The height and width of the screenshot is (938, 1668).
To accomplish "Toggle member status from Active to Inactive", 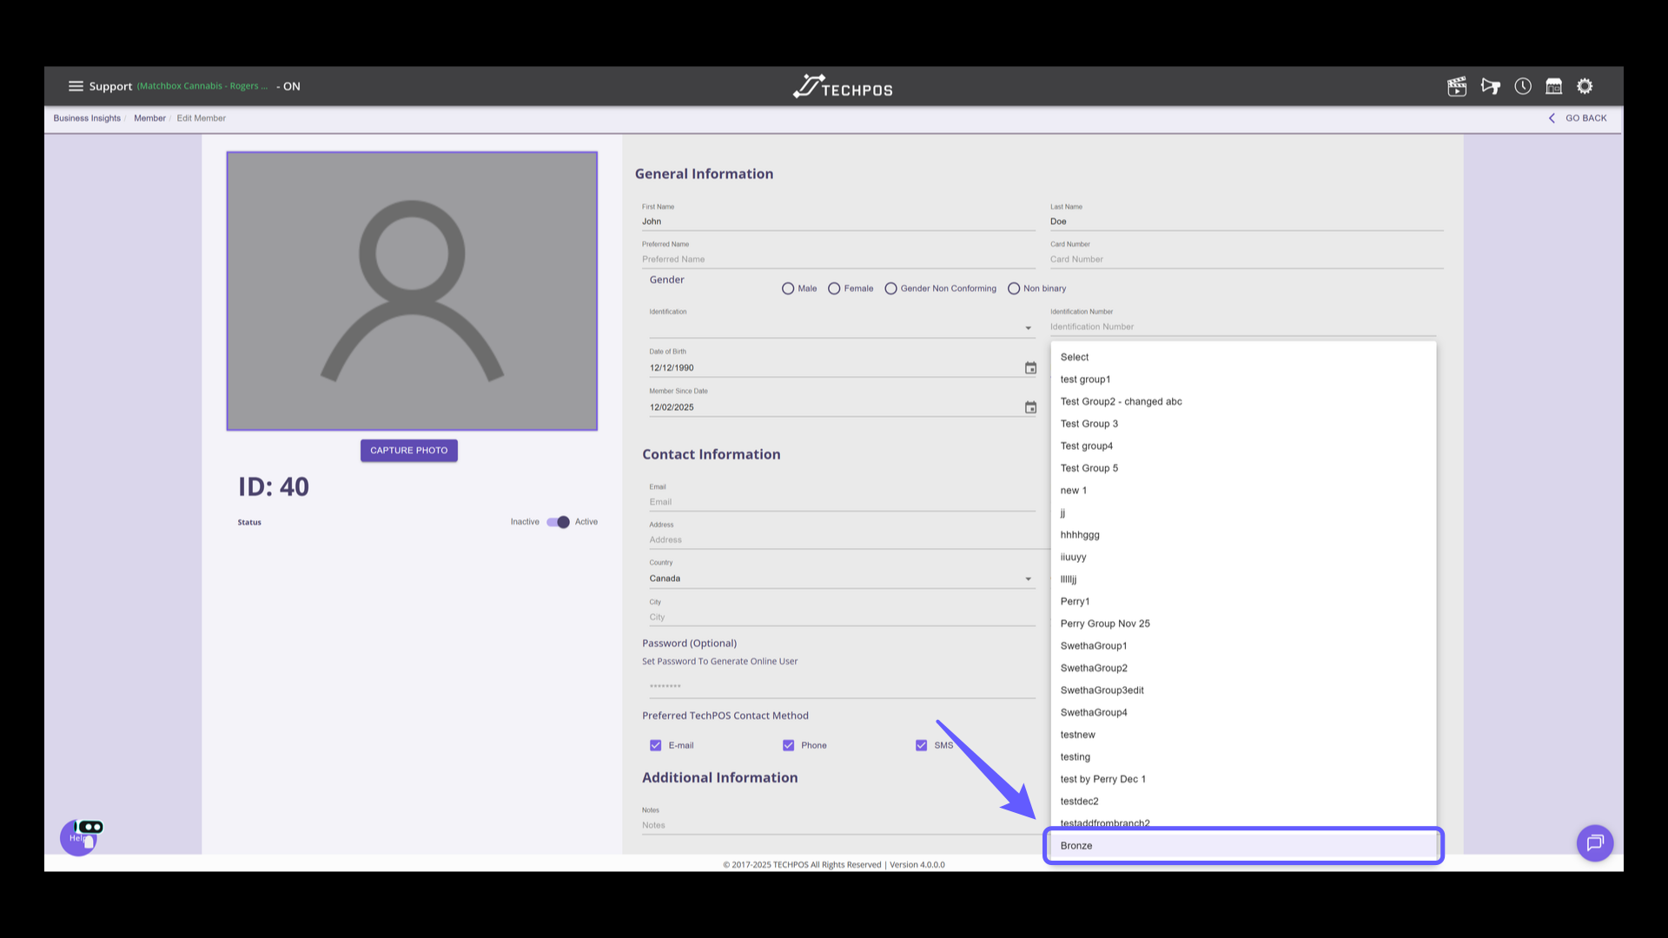I will tap(557, 522).
